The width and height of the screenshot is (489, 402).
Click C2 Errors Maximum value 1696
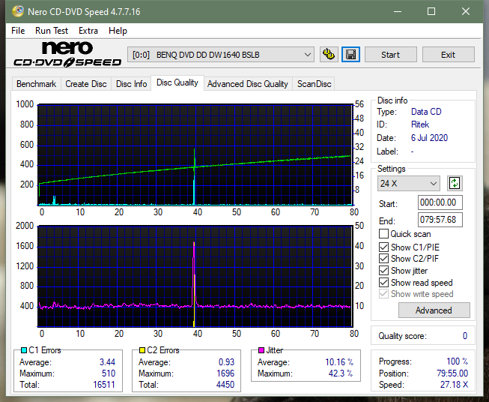225,373
